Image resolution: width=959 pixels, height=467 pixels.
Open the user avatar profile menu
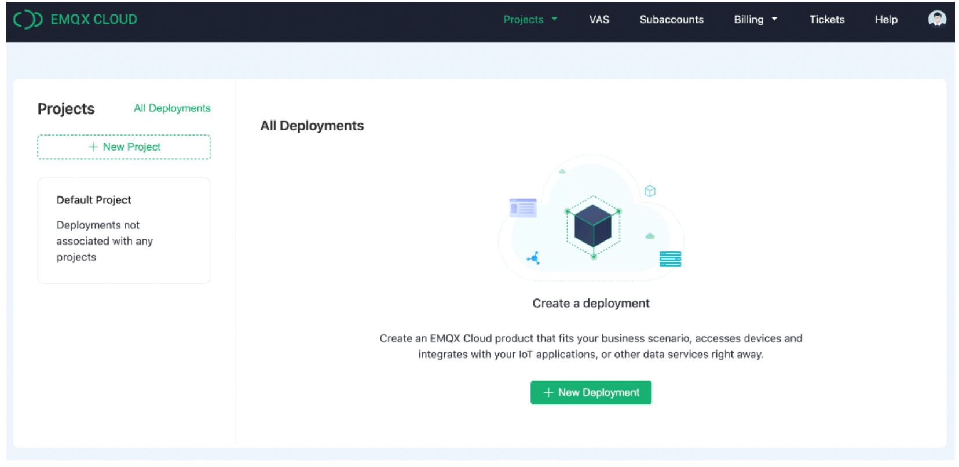936,20
